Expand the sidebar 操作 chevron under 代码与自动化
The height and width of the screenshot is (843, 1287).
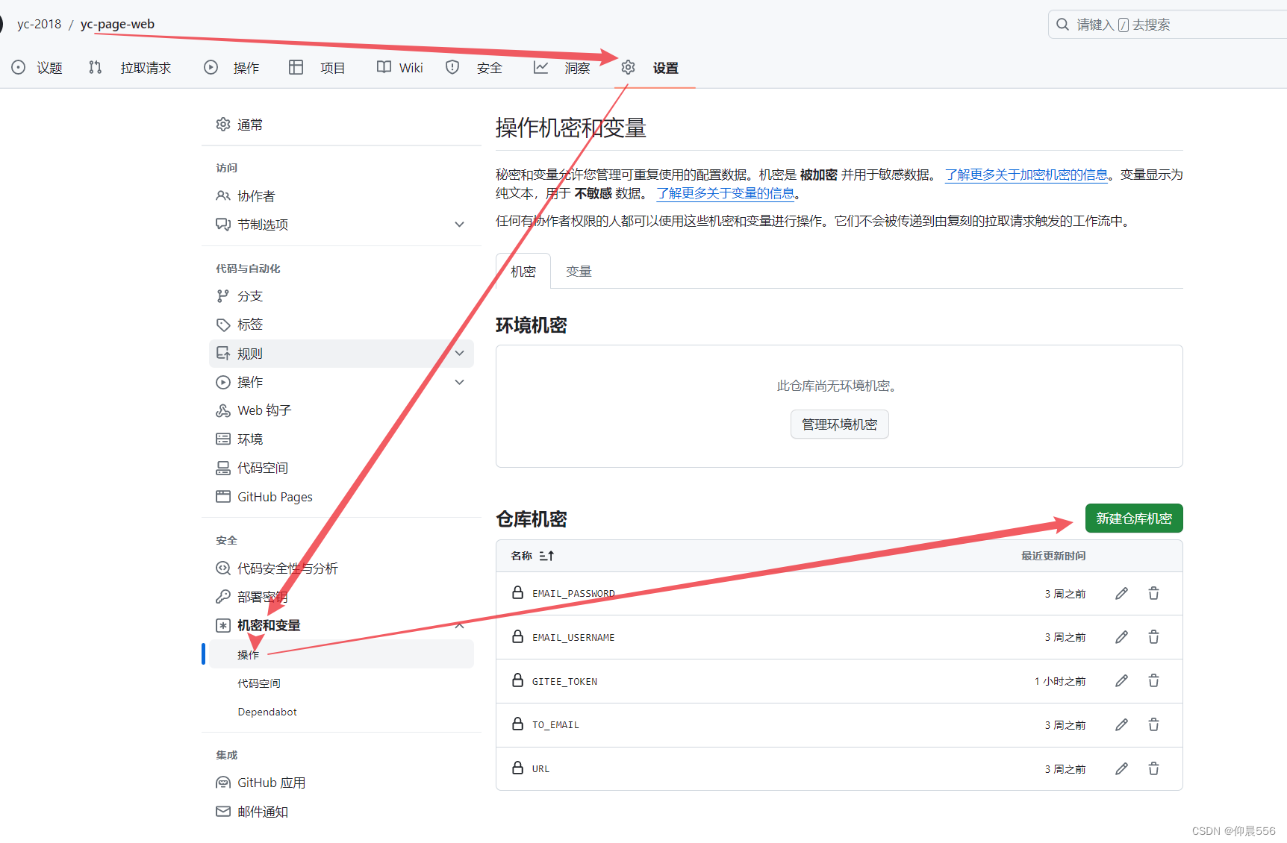(460, 382)
